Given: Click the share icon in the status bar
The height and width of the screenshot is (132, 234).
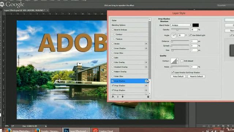Looking at the screenshot, I should 13,126.
